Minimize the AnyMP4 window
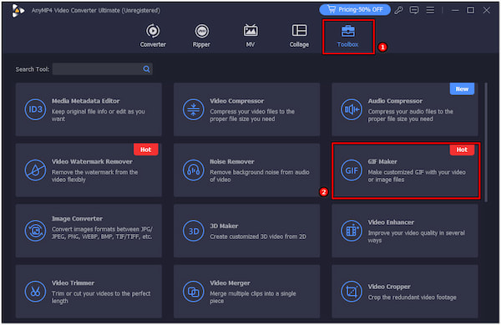 455,10
